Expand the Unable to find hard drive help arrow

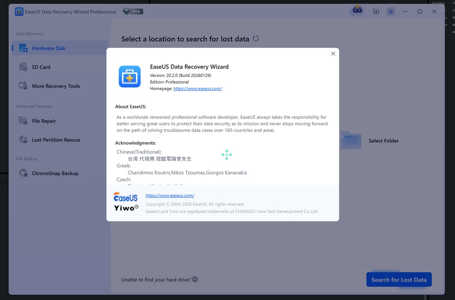click(x=195, y=280)
